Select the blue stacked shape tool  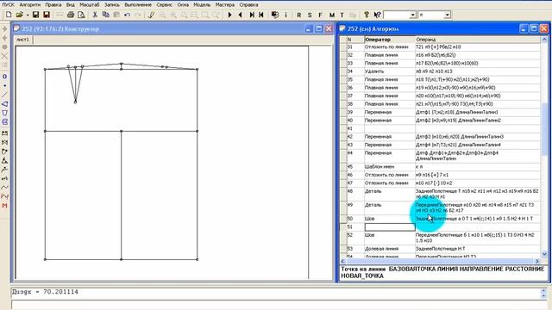tap(4, 122)
